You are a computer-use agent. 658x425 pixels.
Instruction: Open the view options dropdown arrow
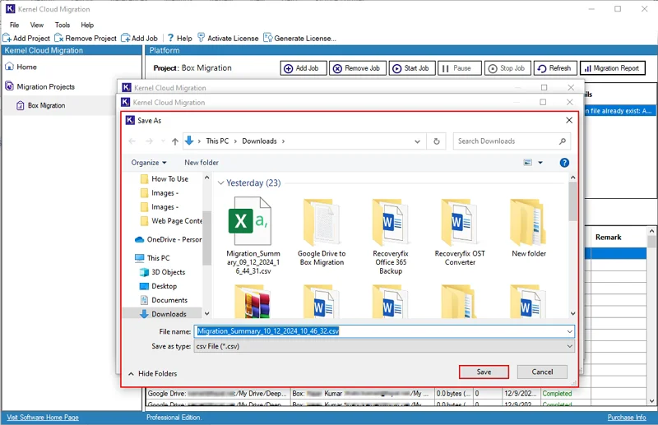click(540, 163)
